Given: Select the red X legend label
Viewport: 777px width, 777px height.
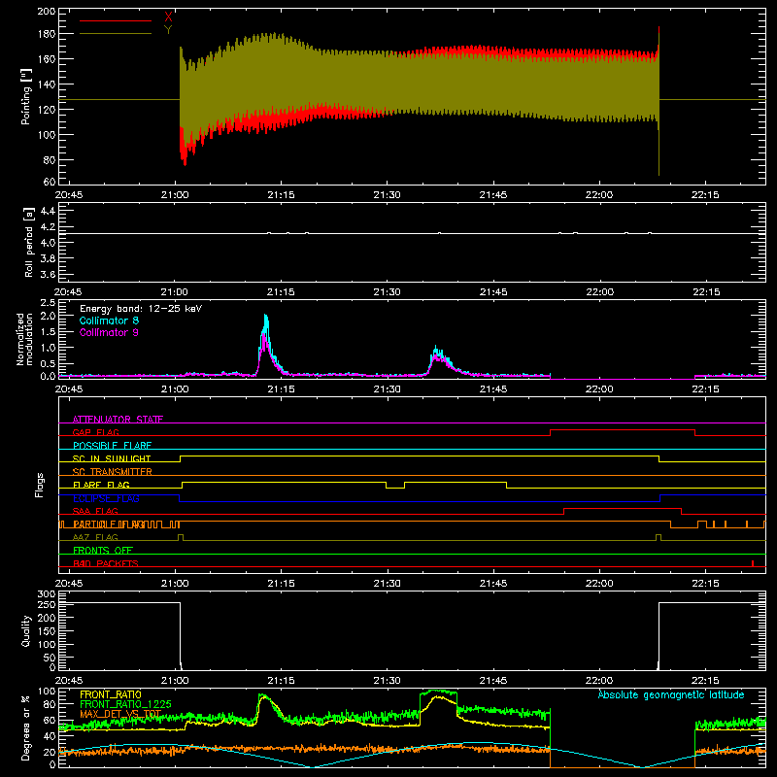Looking at the screenshot, I should (x=168, y=17).
